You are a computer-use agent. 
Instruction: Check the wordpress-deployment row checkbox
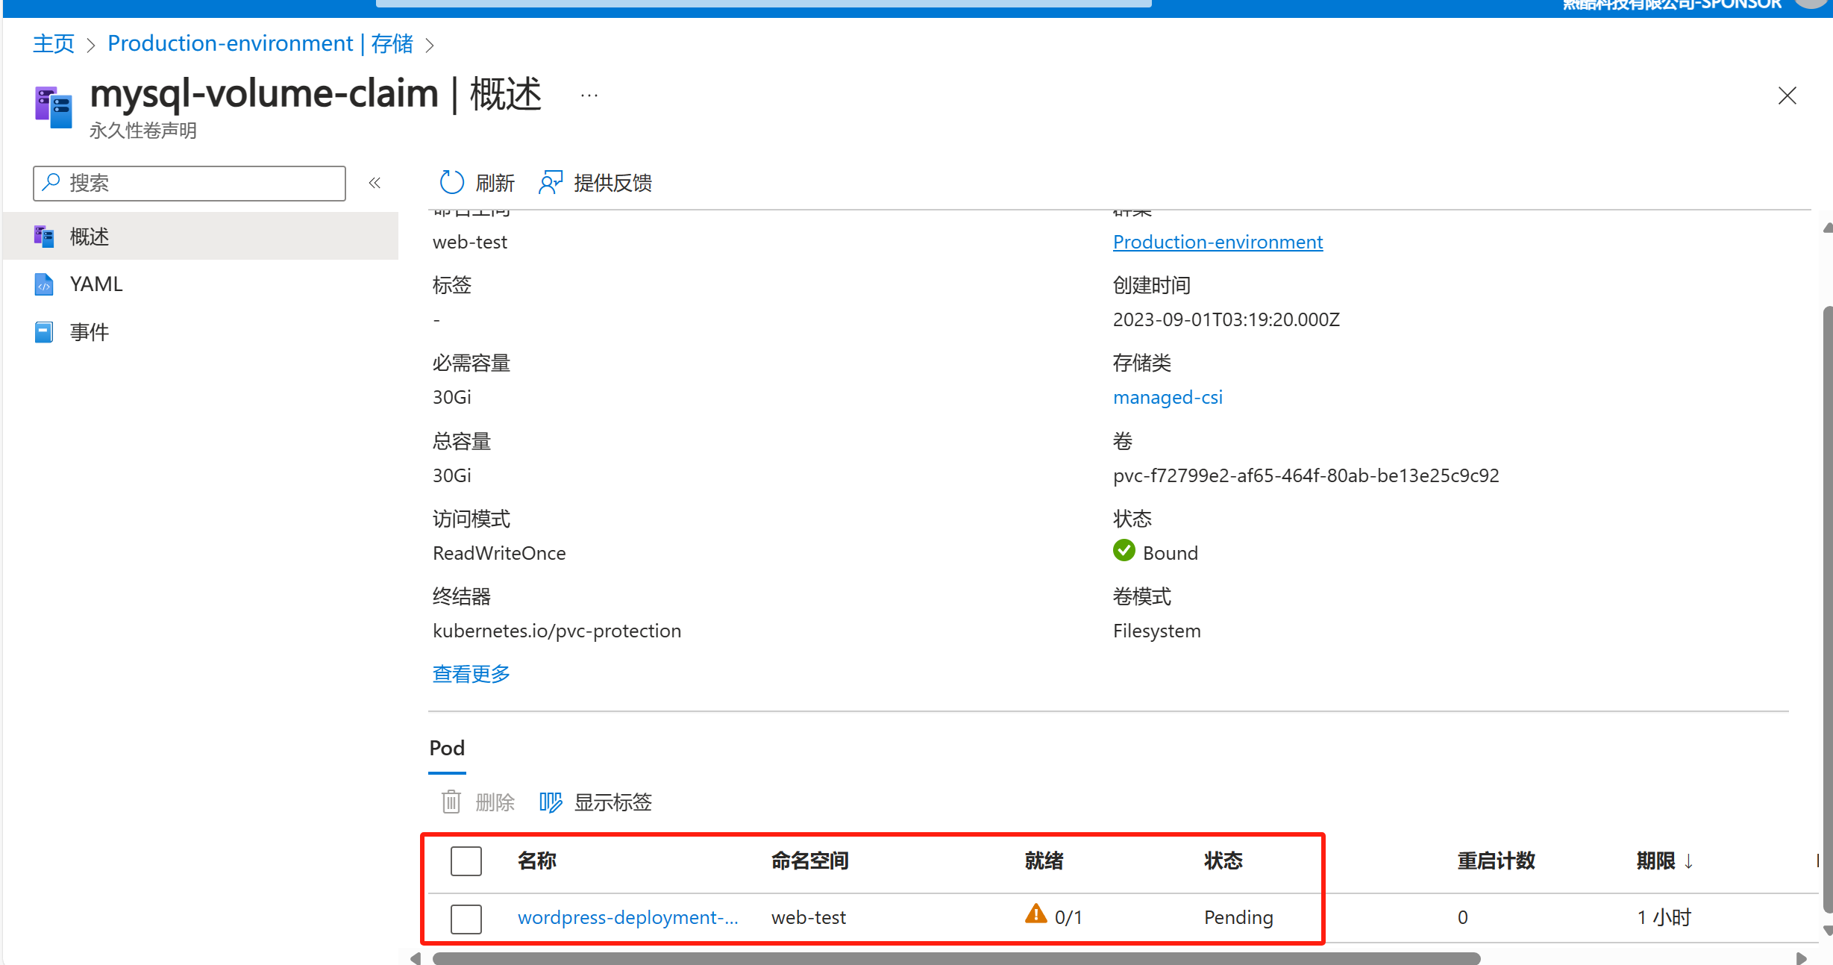click(x=466, y=918)
